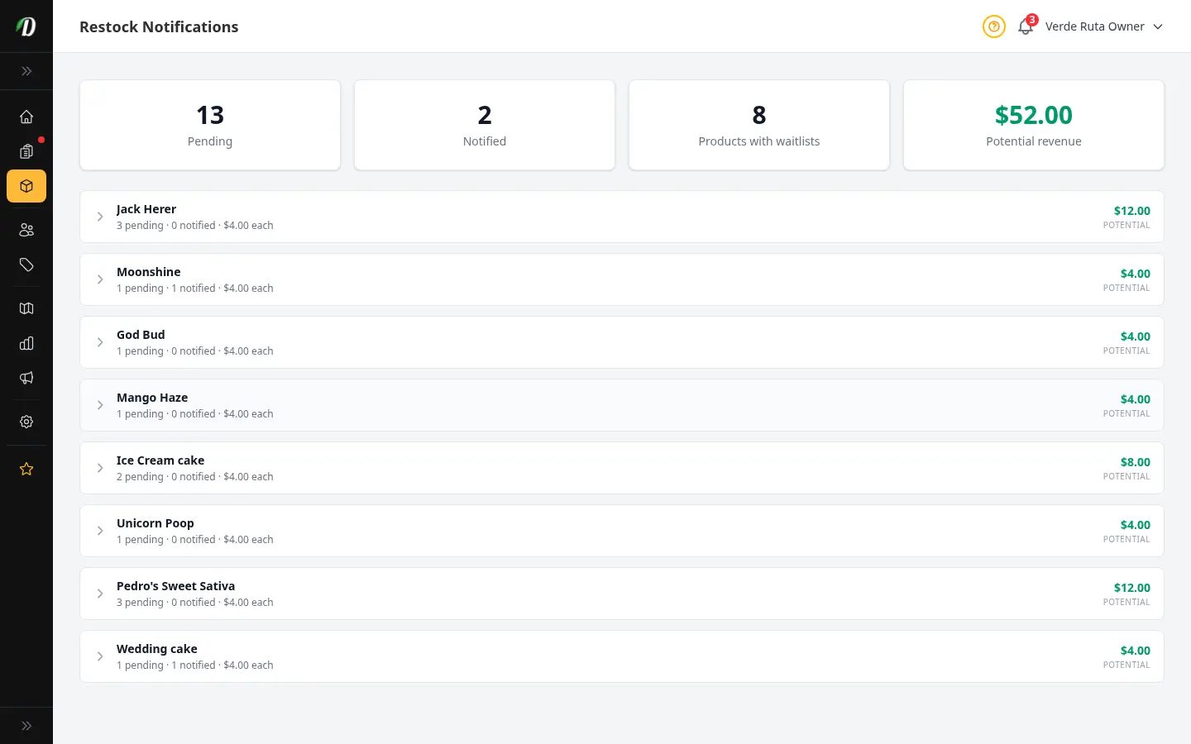Expand the Ice Cream cake row chevron
This screenshot has height=744, width=1191.
pos(100,468)
